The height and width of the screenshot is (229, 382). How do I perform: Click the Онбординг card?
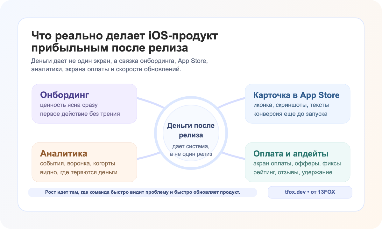(x=84, y=103)
